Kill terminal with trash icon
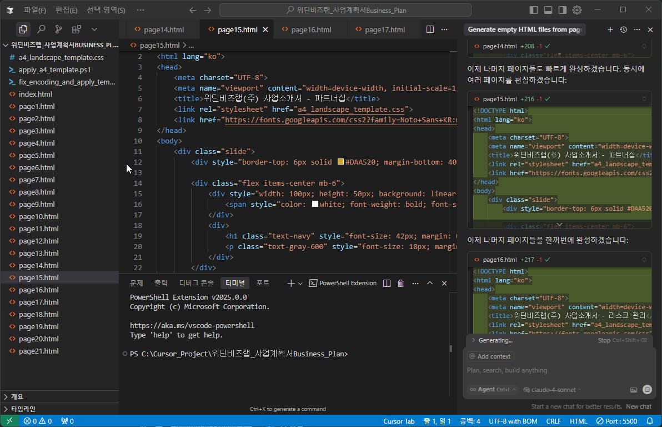The image size is (662, 427). [400, 283]
